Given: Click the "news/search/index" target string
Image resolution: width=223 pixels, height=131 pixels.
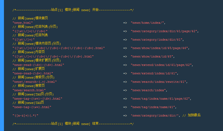Looking at the screenshot, I should (x=149, y=90).
